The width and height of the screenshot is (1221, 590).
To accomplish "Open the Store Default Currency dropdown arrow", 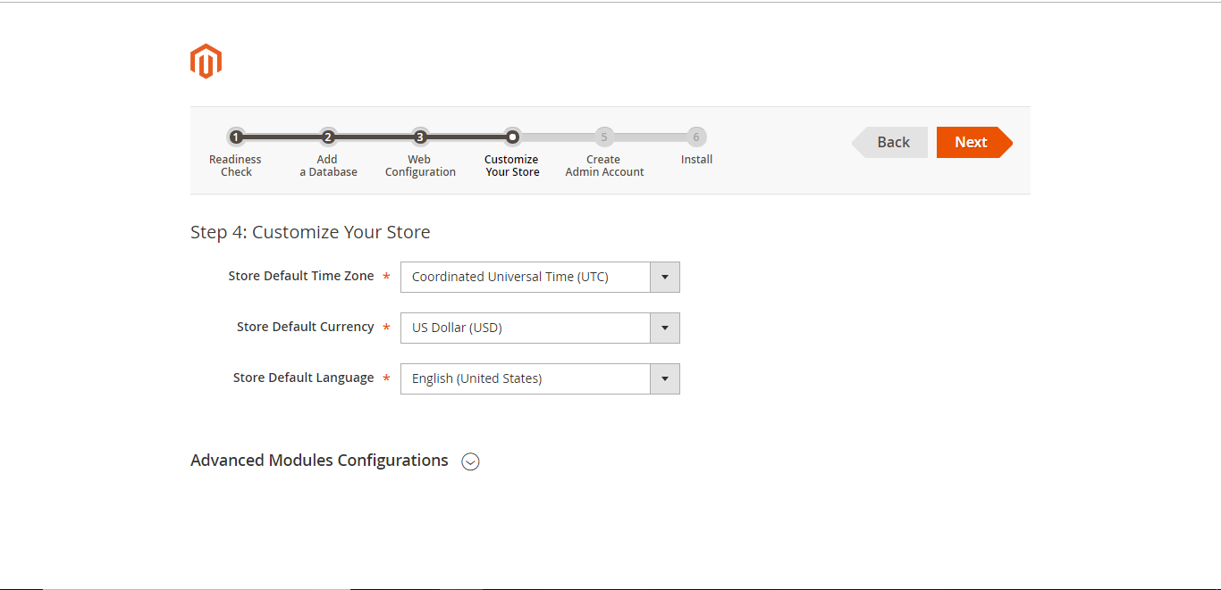I will pyautogui.click(x=664, y=328).
